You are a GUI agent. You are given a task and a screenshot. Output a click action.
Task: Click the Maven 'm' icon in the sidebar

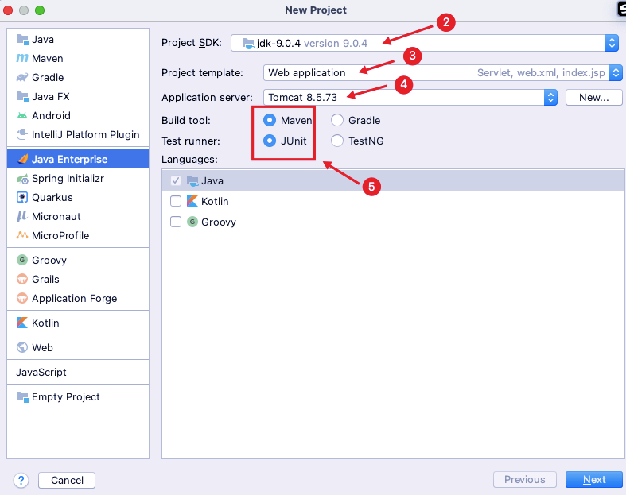[x=22, y=59]
